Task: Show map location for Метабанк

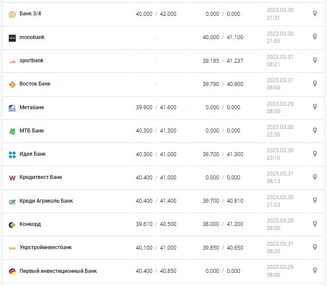Action: [x=315, y=107]
